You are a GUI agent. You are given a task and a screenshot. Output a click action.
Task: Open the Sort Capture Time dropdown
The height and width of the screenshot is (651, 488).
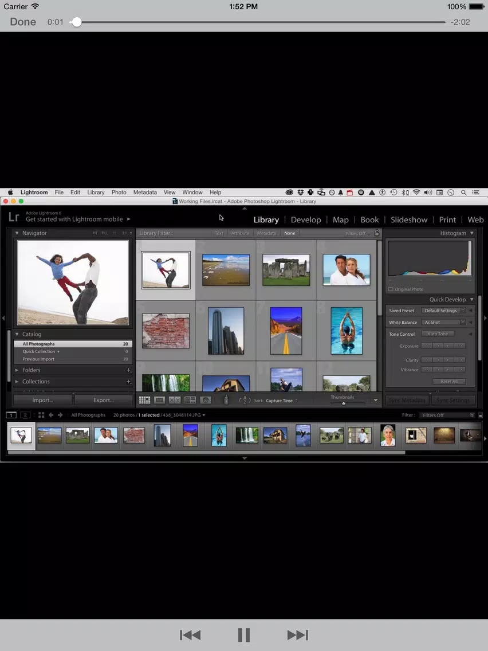(x=281, y=401)
